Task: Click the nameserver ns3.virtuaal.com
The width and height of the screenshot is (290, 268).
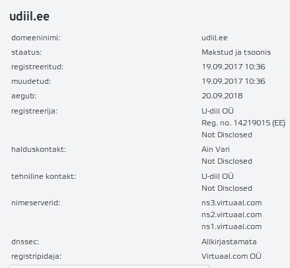Action: coord(232,203)
